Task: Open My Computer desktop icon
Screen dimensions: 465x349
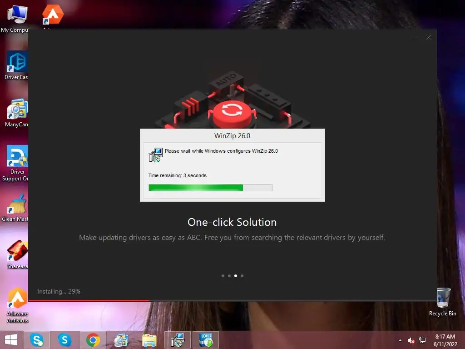Action: point(16,18)
